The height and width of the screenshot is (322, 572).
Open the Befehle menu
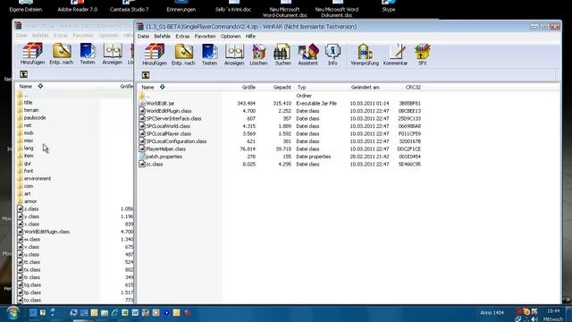coord(162,37)
